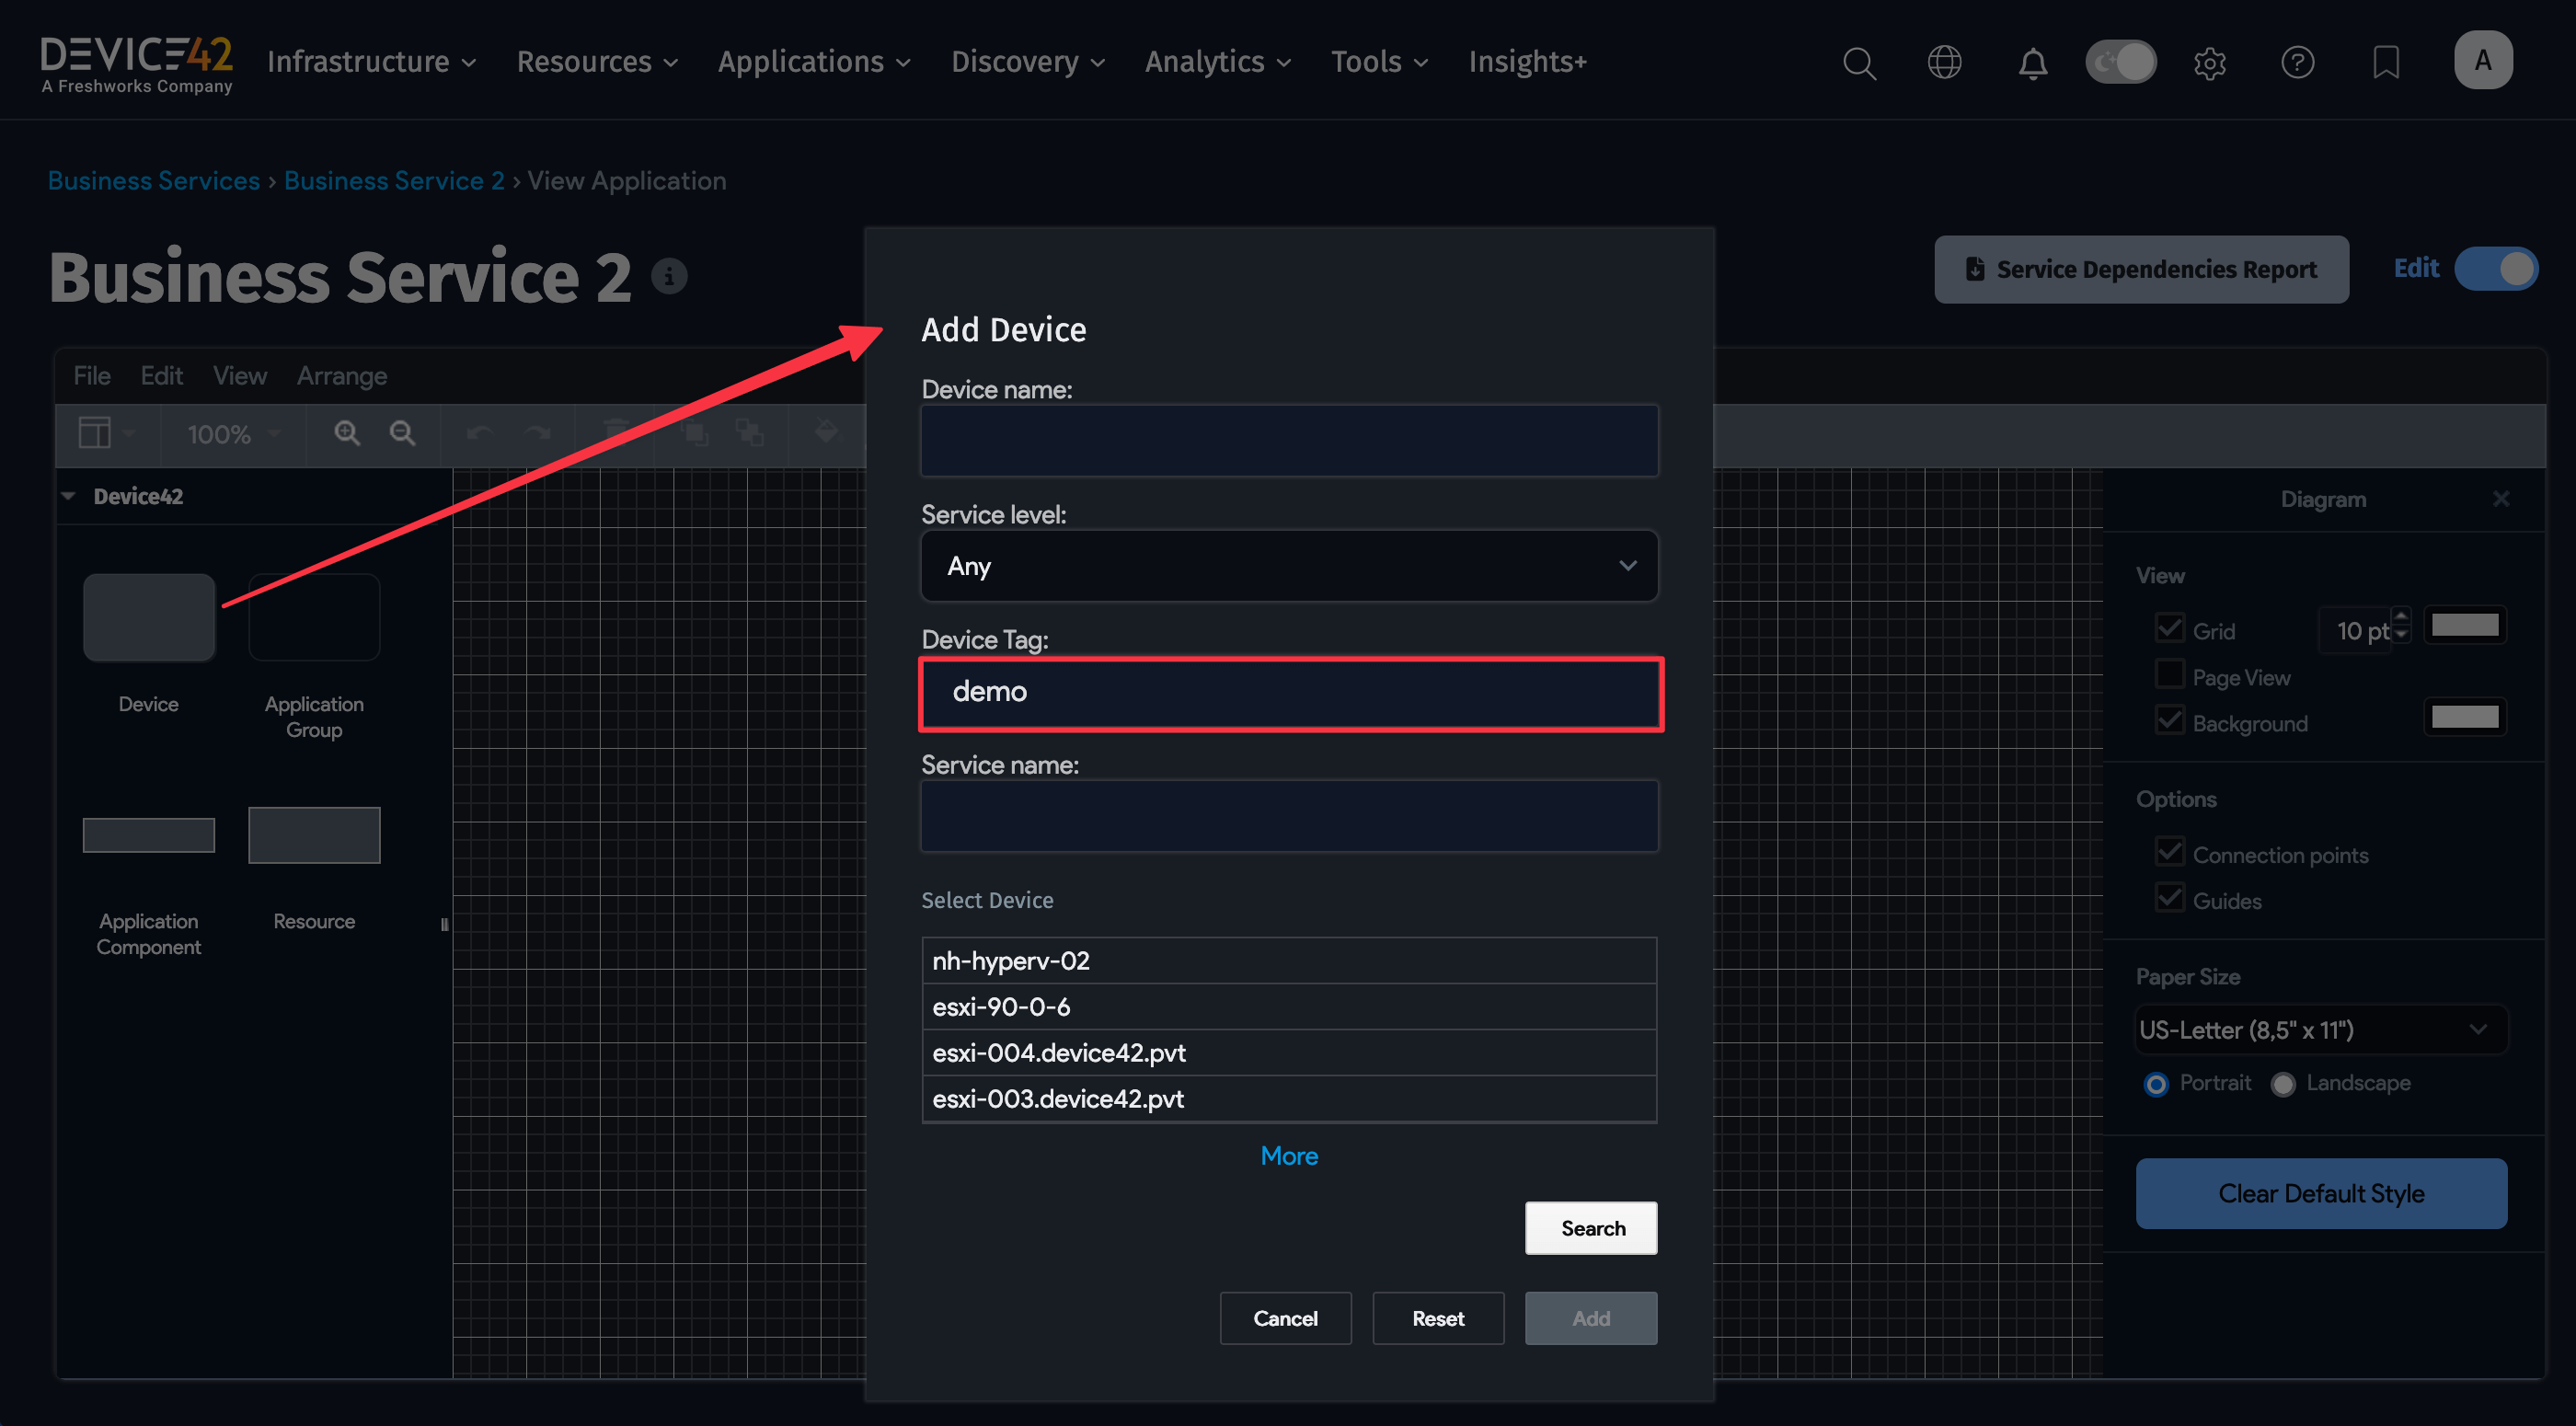Toggle the Edit mode switch
This screenshot has width=2576, height=1426.
tap(2496, 269)
